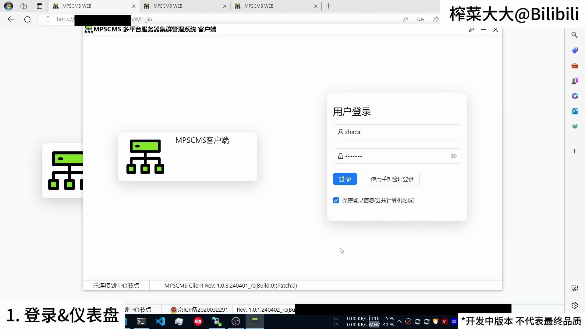
Task: Close the third MPSCMS WEB tab
Action: [x=316, y=6]
